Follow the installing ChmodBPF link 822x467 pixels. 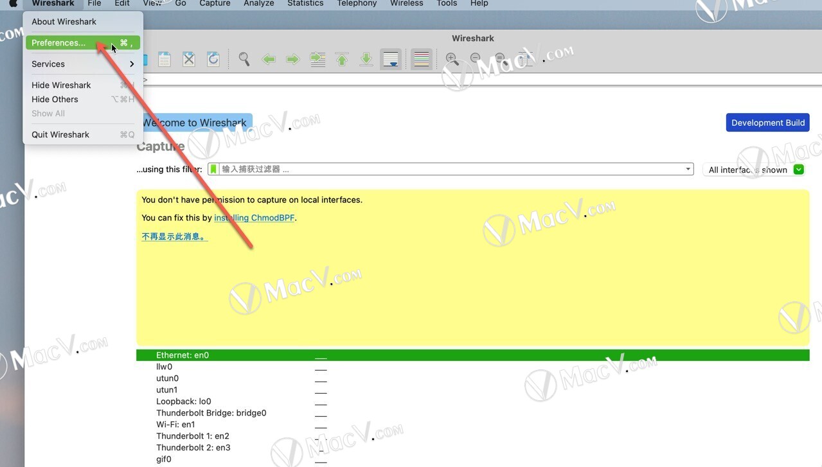pos(255,218)
